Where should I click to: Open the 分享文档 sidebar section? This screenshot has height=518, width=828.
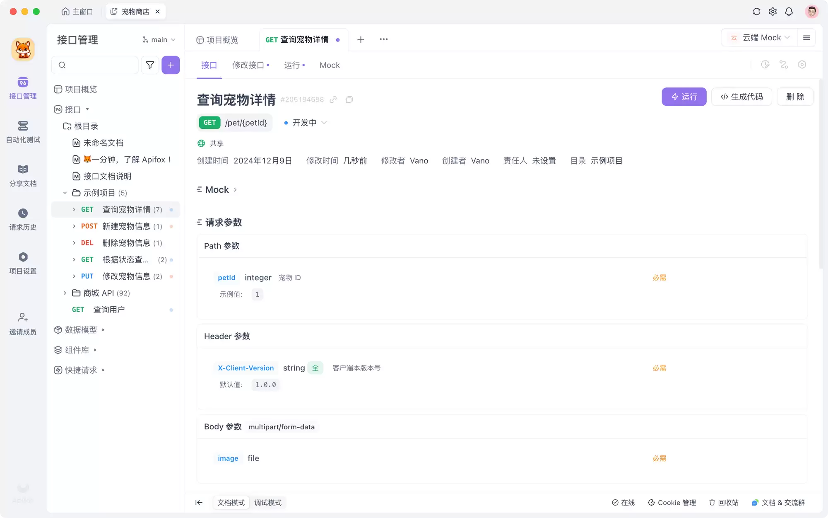(x=23, y=176)
